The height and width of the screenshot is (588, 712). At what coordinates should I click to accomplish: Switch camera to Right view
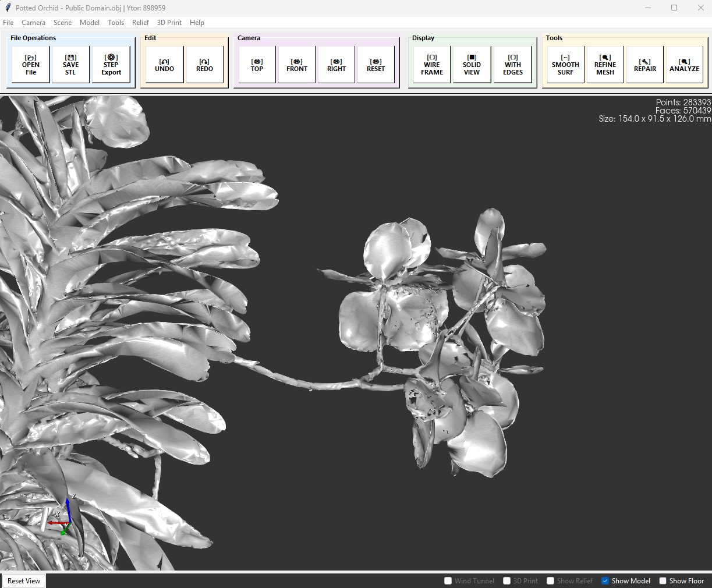[x=336, y=65]
